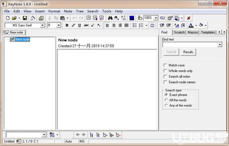
Task: Switch to the Macros tab
Action: (193, 32)
